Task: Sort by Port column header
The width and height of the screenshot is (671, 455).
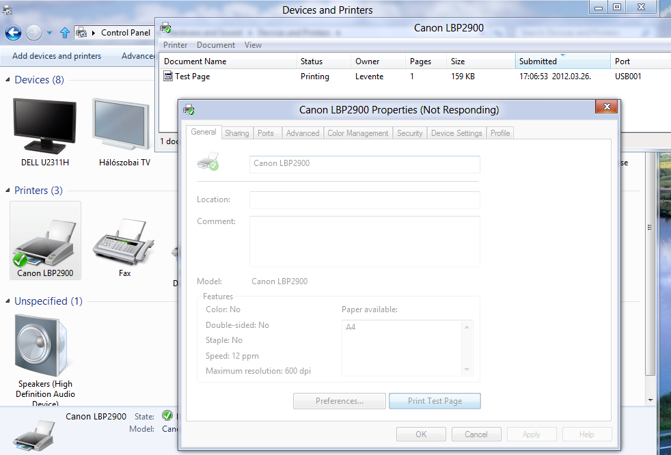Action: point(641,61)
